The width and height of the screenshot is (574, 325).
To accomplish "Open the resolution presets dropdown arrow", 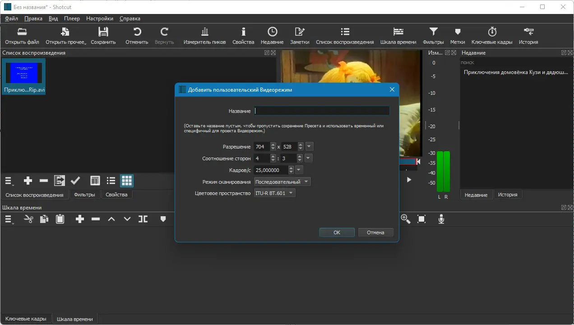I will [x=309, y=146].
